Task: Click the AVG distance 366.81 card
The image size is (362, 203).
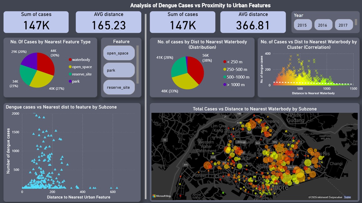Action: pyautogui.click(x=253, y=22)
